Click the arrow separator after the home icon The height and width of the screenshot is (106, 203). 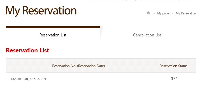(x=154, y=13)
